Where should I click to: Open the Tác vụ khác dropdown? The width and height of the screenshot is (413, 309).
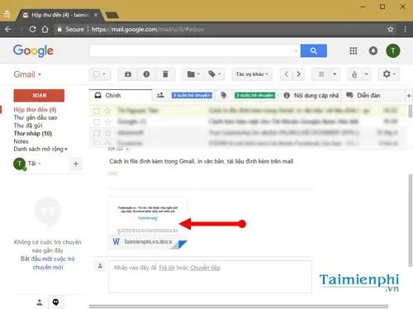(252, 74)
